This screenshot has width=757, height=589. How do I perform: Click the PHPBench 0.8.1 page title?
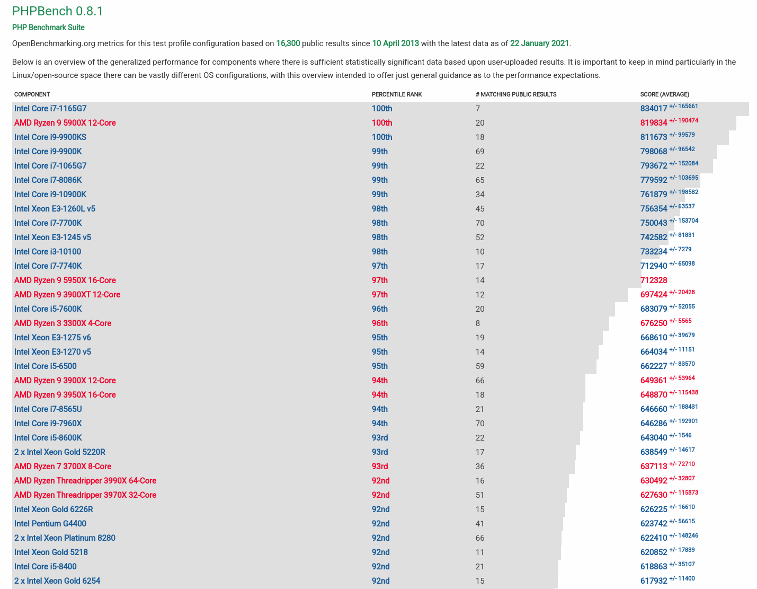[x=58, y=11]
